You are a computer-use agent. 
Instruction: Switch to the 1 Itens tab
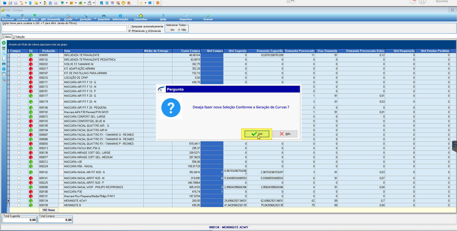pyautogui.click(x=7, y=37)
